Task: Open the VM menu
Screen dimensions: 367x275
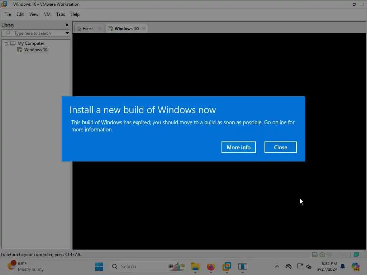Action: click(47, 14)
